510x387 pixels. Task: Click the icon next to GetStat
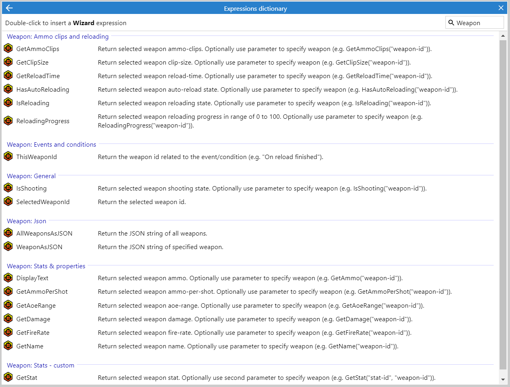[8, 377]
